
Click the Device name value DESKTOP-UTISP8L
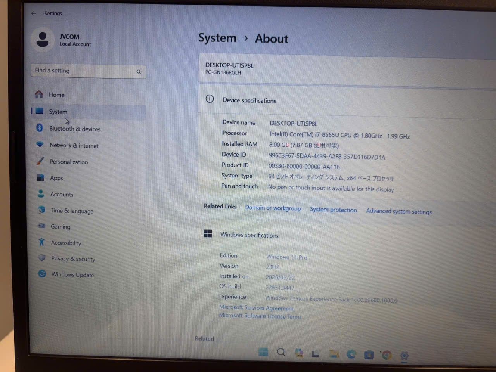293,124
